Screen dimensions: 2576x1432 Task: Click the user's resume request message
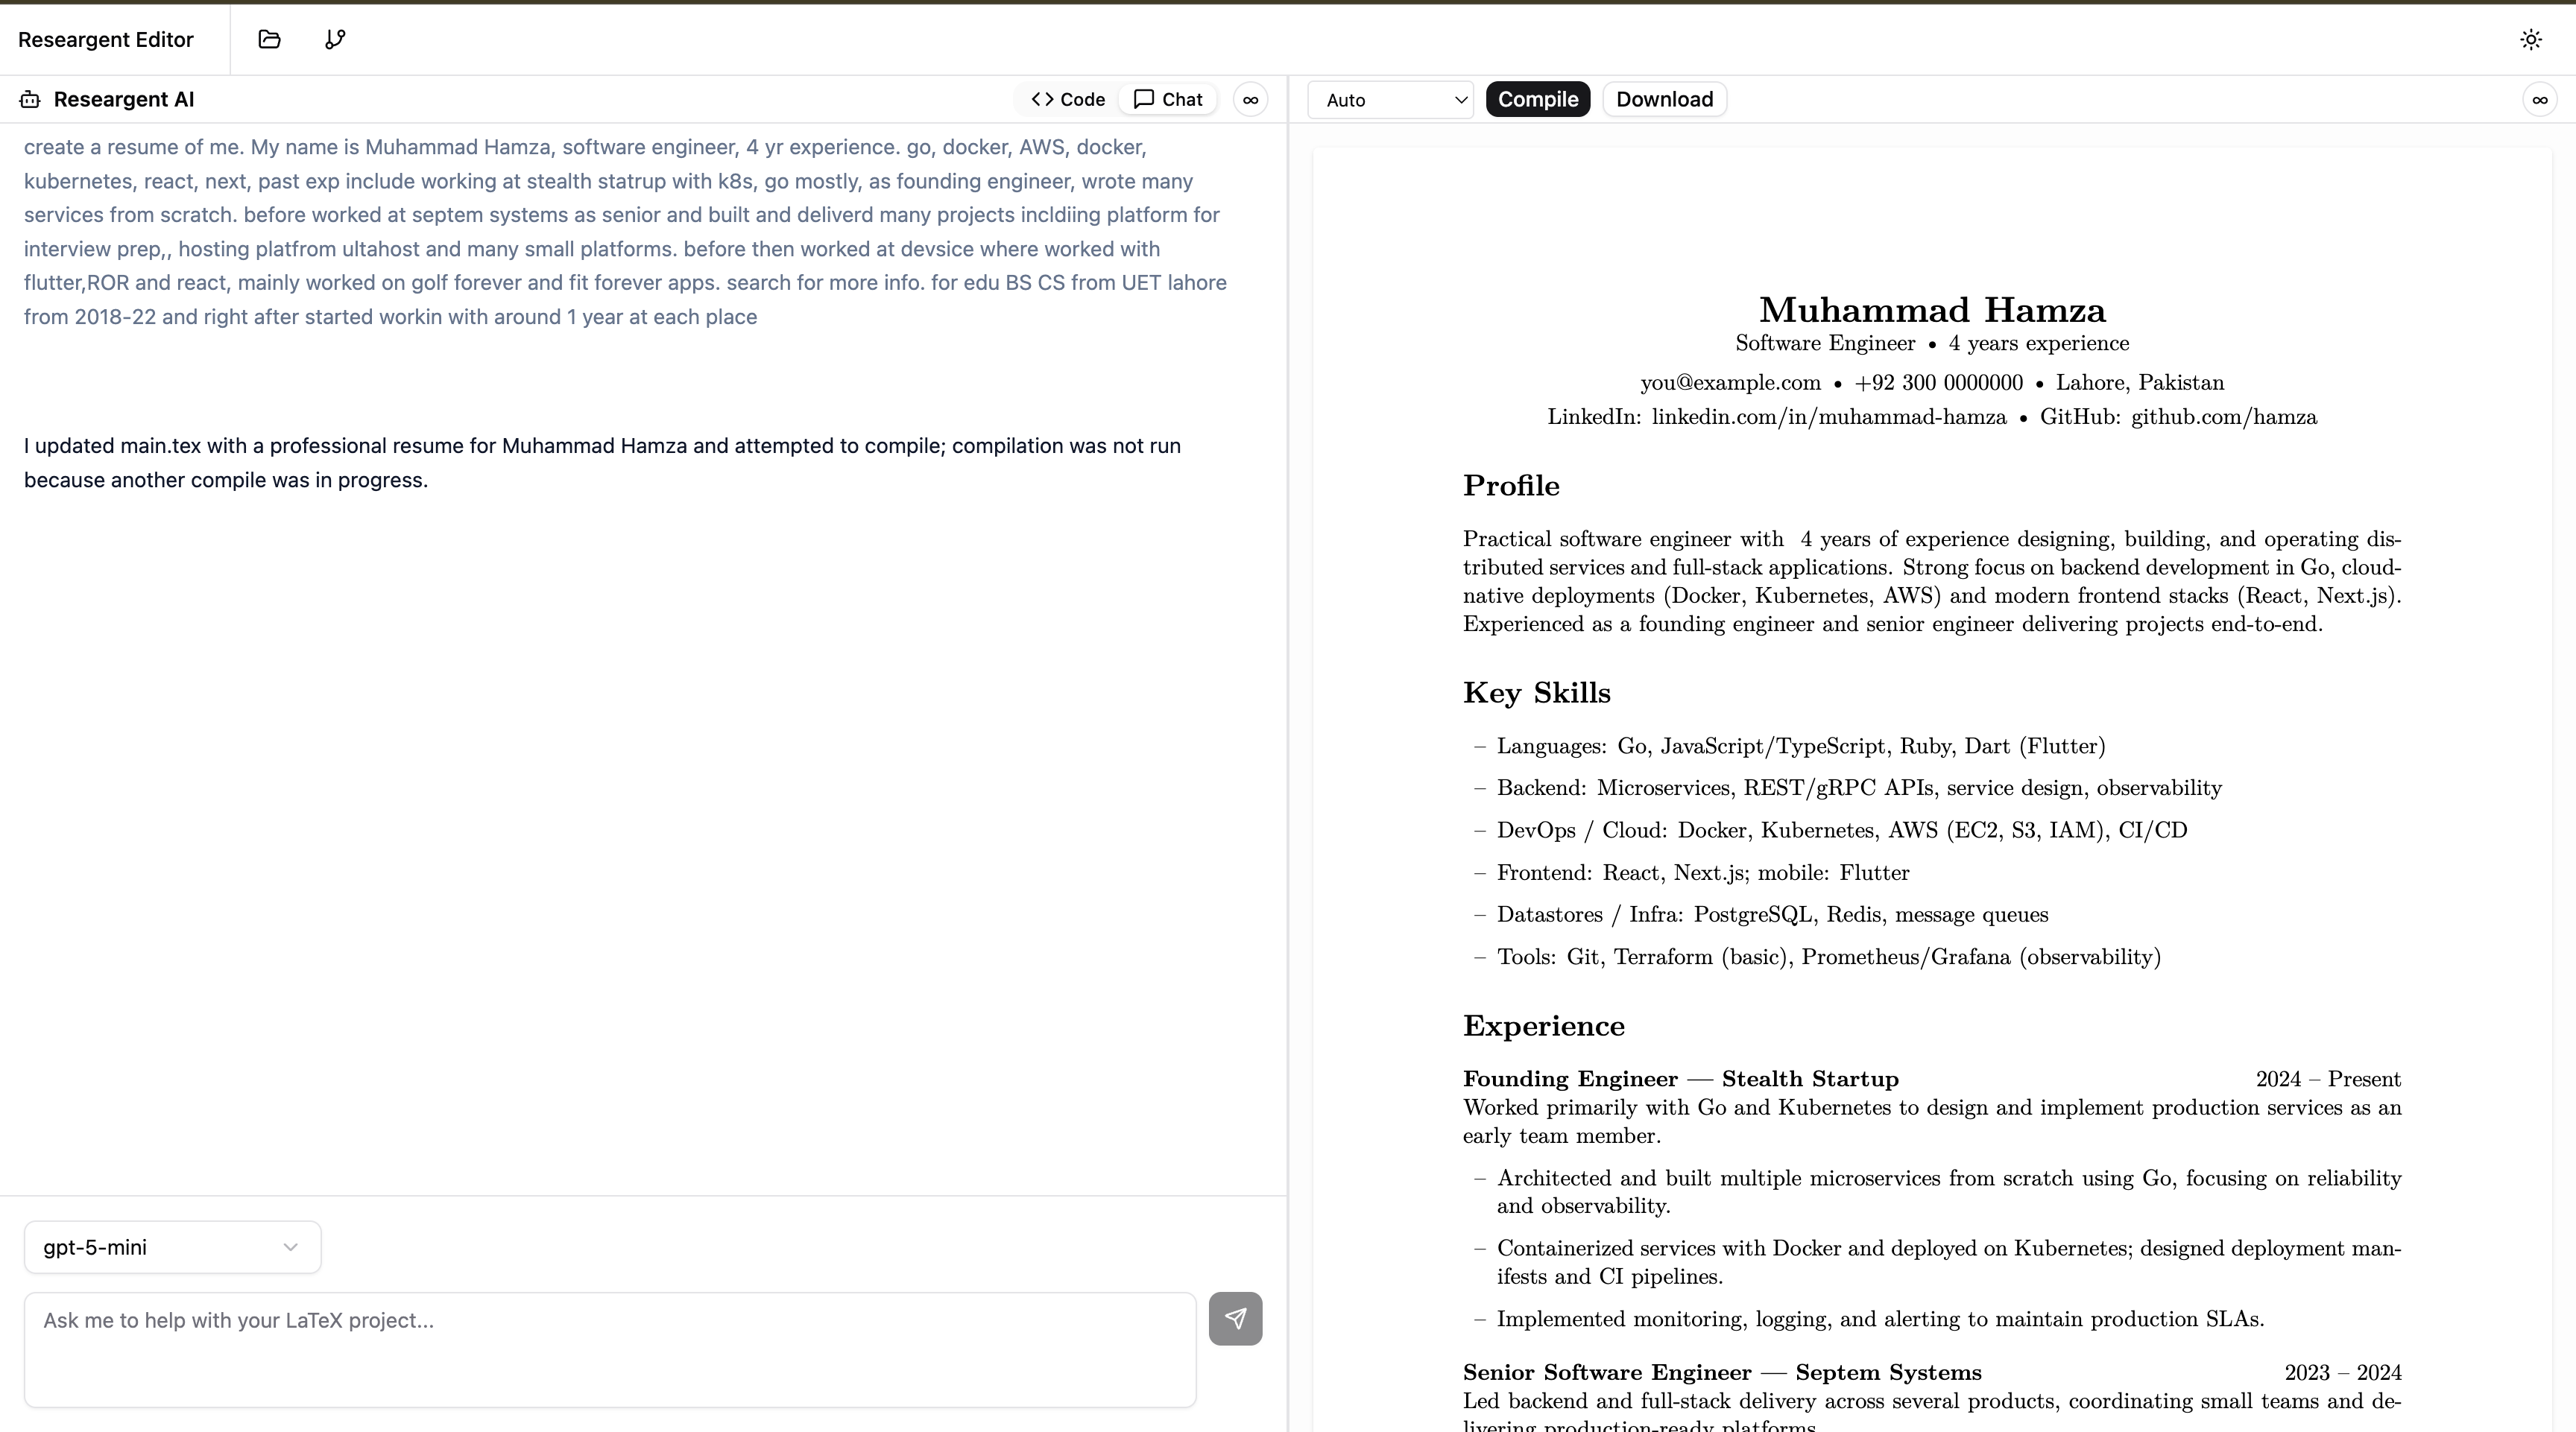pyautogui.click(x=625, y=232)
